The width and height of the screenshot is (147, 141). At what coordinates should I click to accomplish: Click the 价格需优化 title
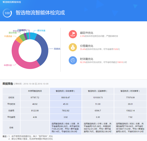click(87, 46)
